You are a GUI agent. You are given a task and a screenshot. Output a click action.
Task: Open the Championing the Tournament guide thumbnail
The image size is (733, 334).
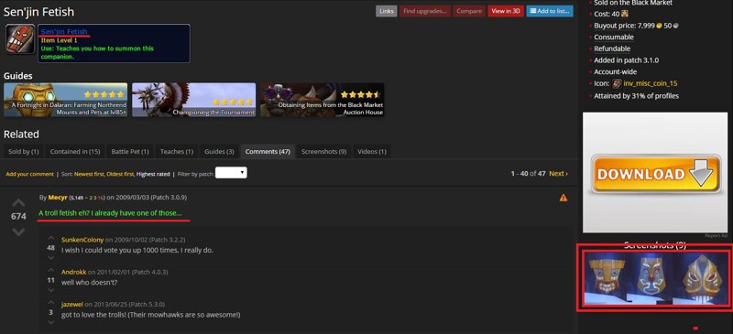194,100
